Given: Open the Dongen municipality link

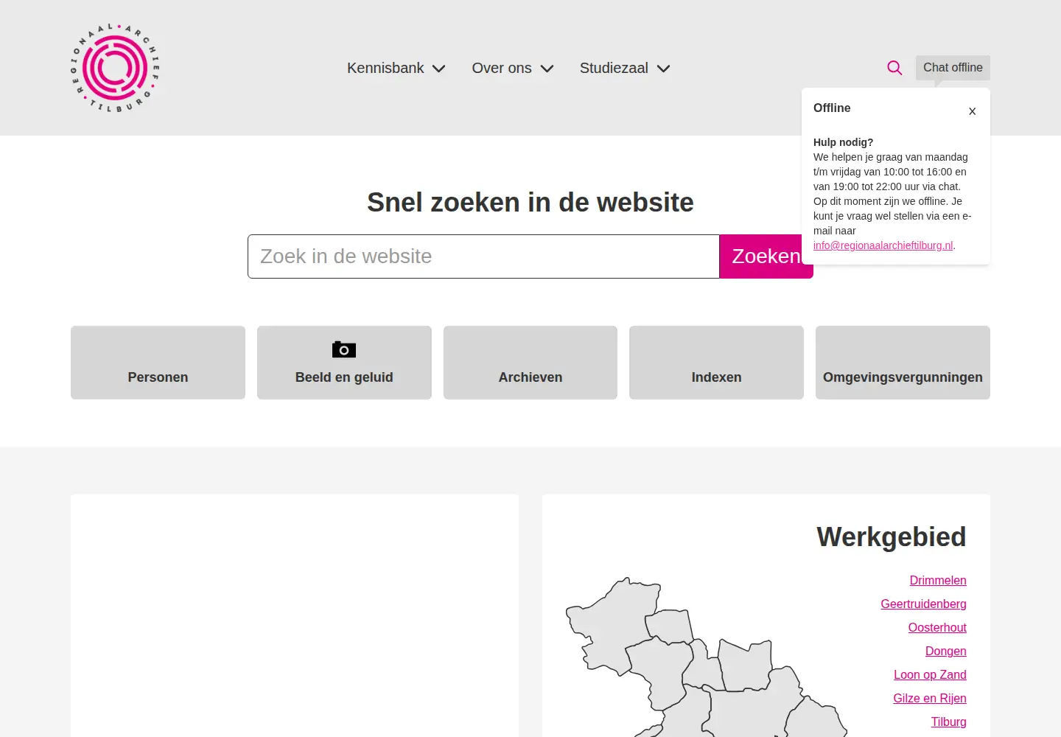Looking at the screenshot, I should (946, 652).
